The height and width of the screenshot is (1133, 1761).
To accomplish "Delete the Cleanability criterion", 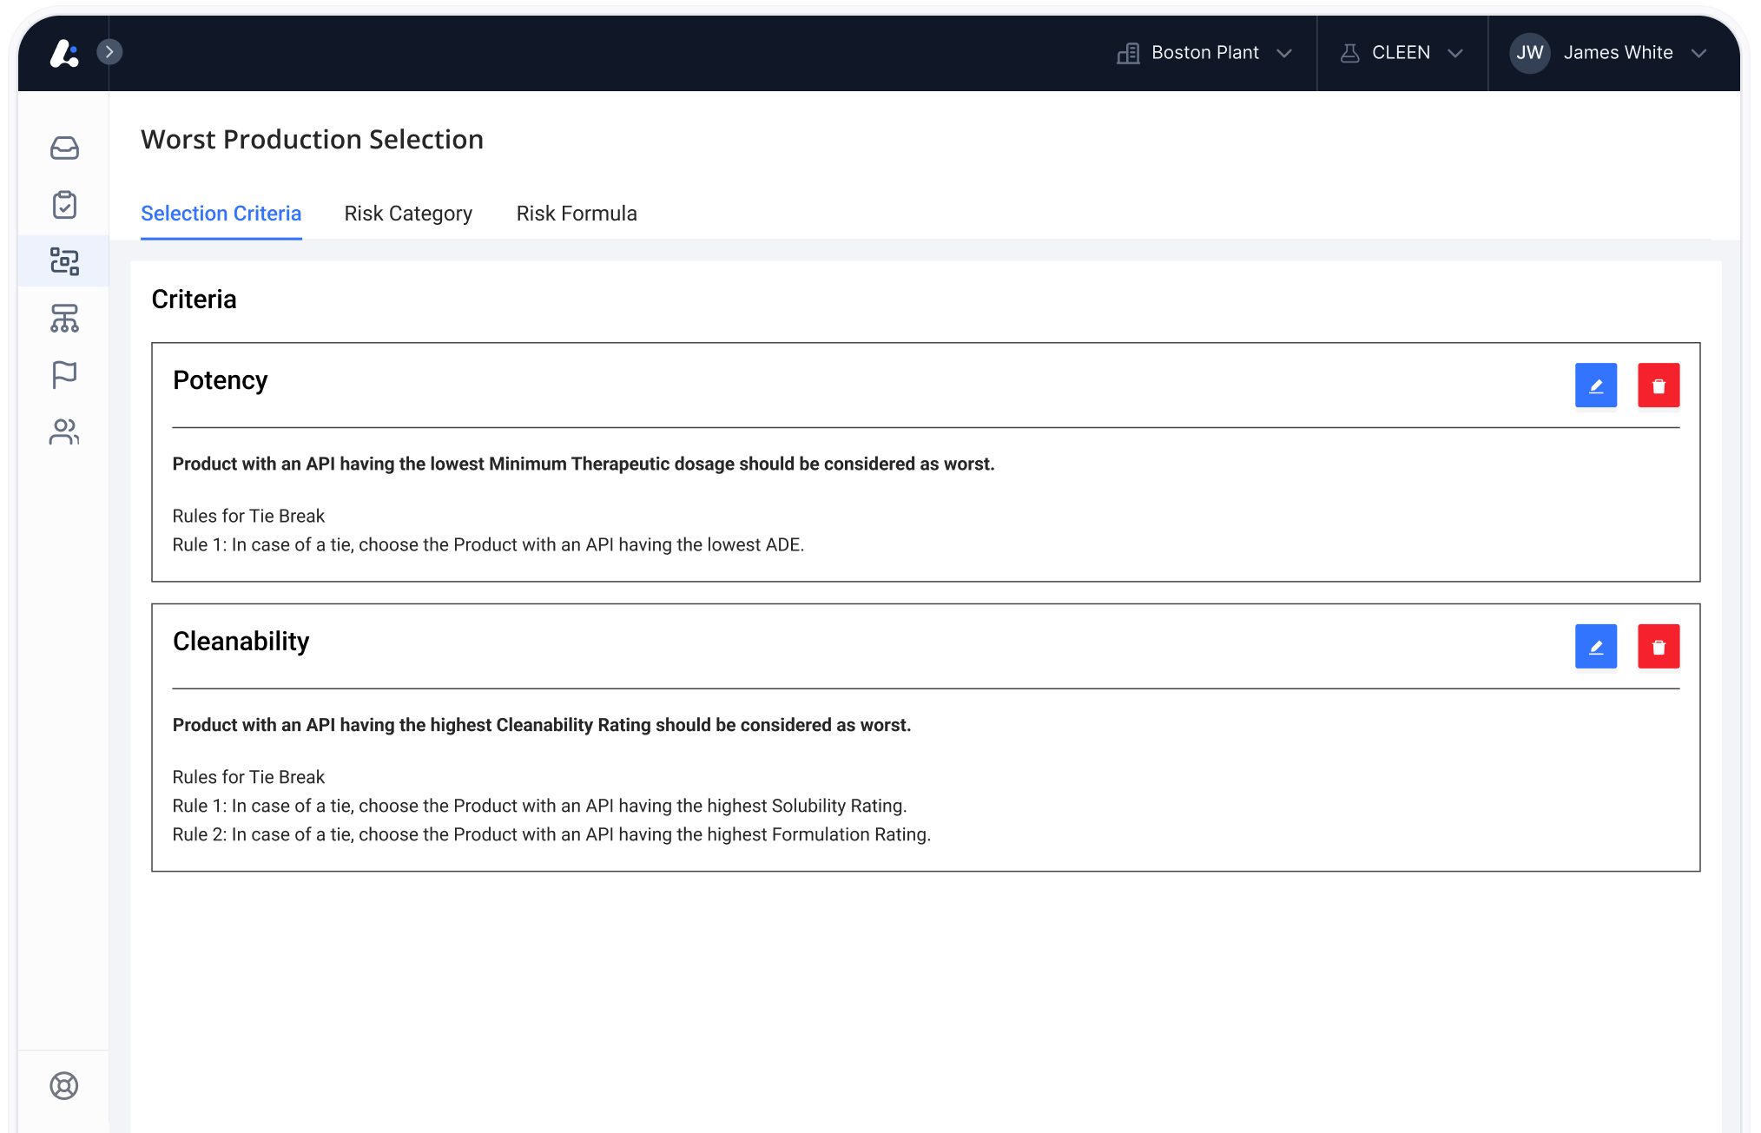I will click(1658, 647).
